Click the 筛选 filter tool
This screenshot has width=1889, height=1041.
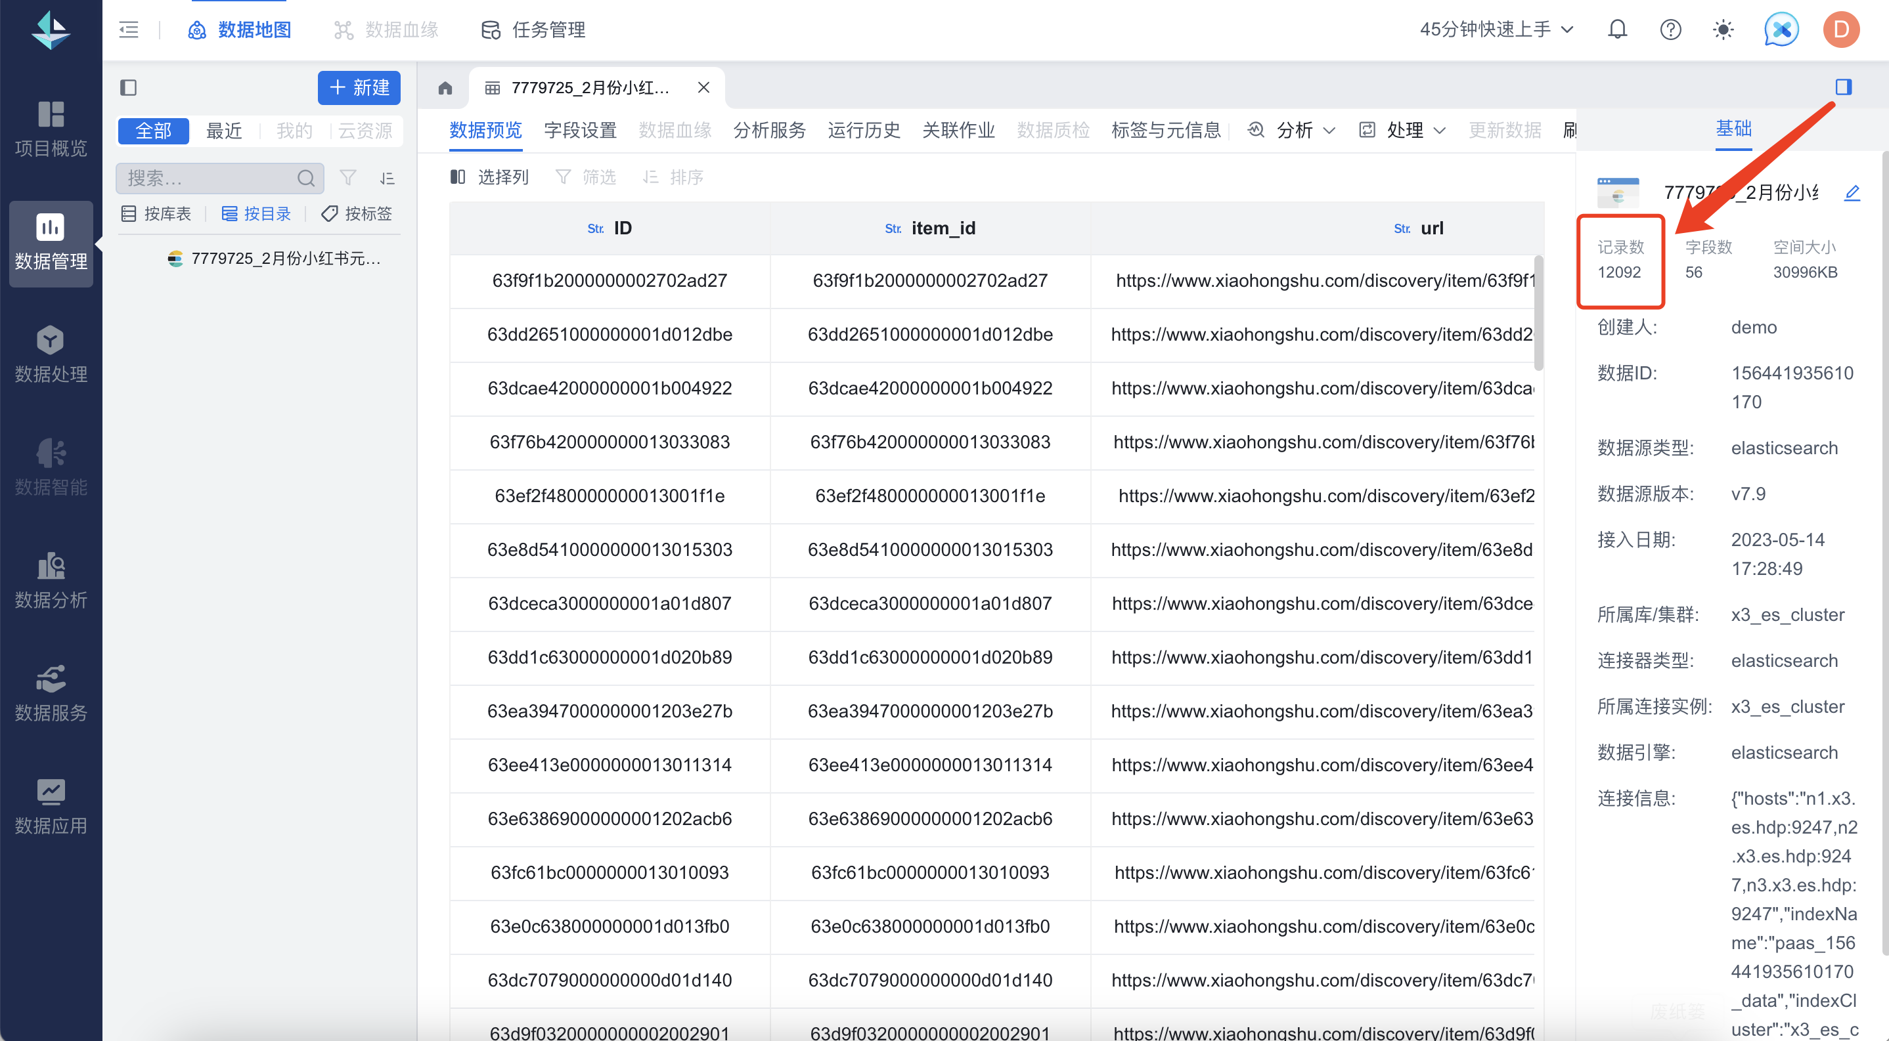585,177
